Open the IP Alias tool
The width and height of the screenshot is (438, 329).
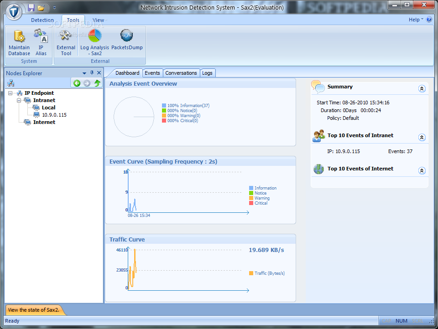pos(41,42)
